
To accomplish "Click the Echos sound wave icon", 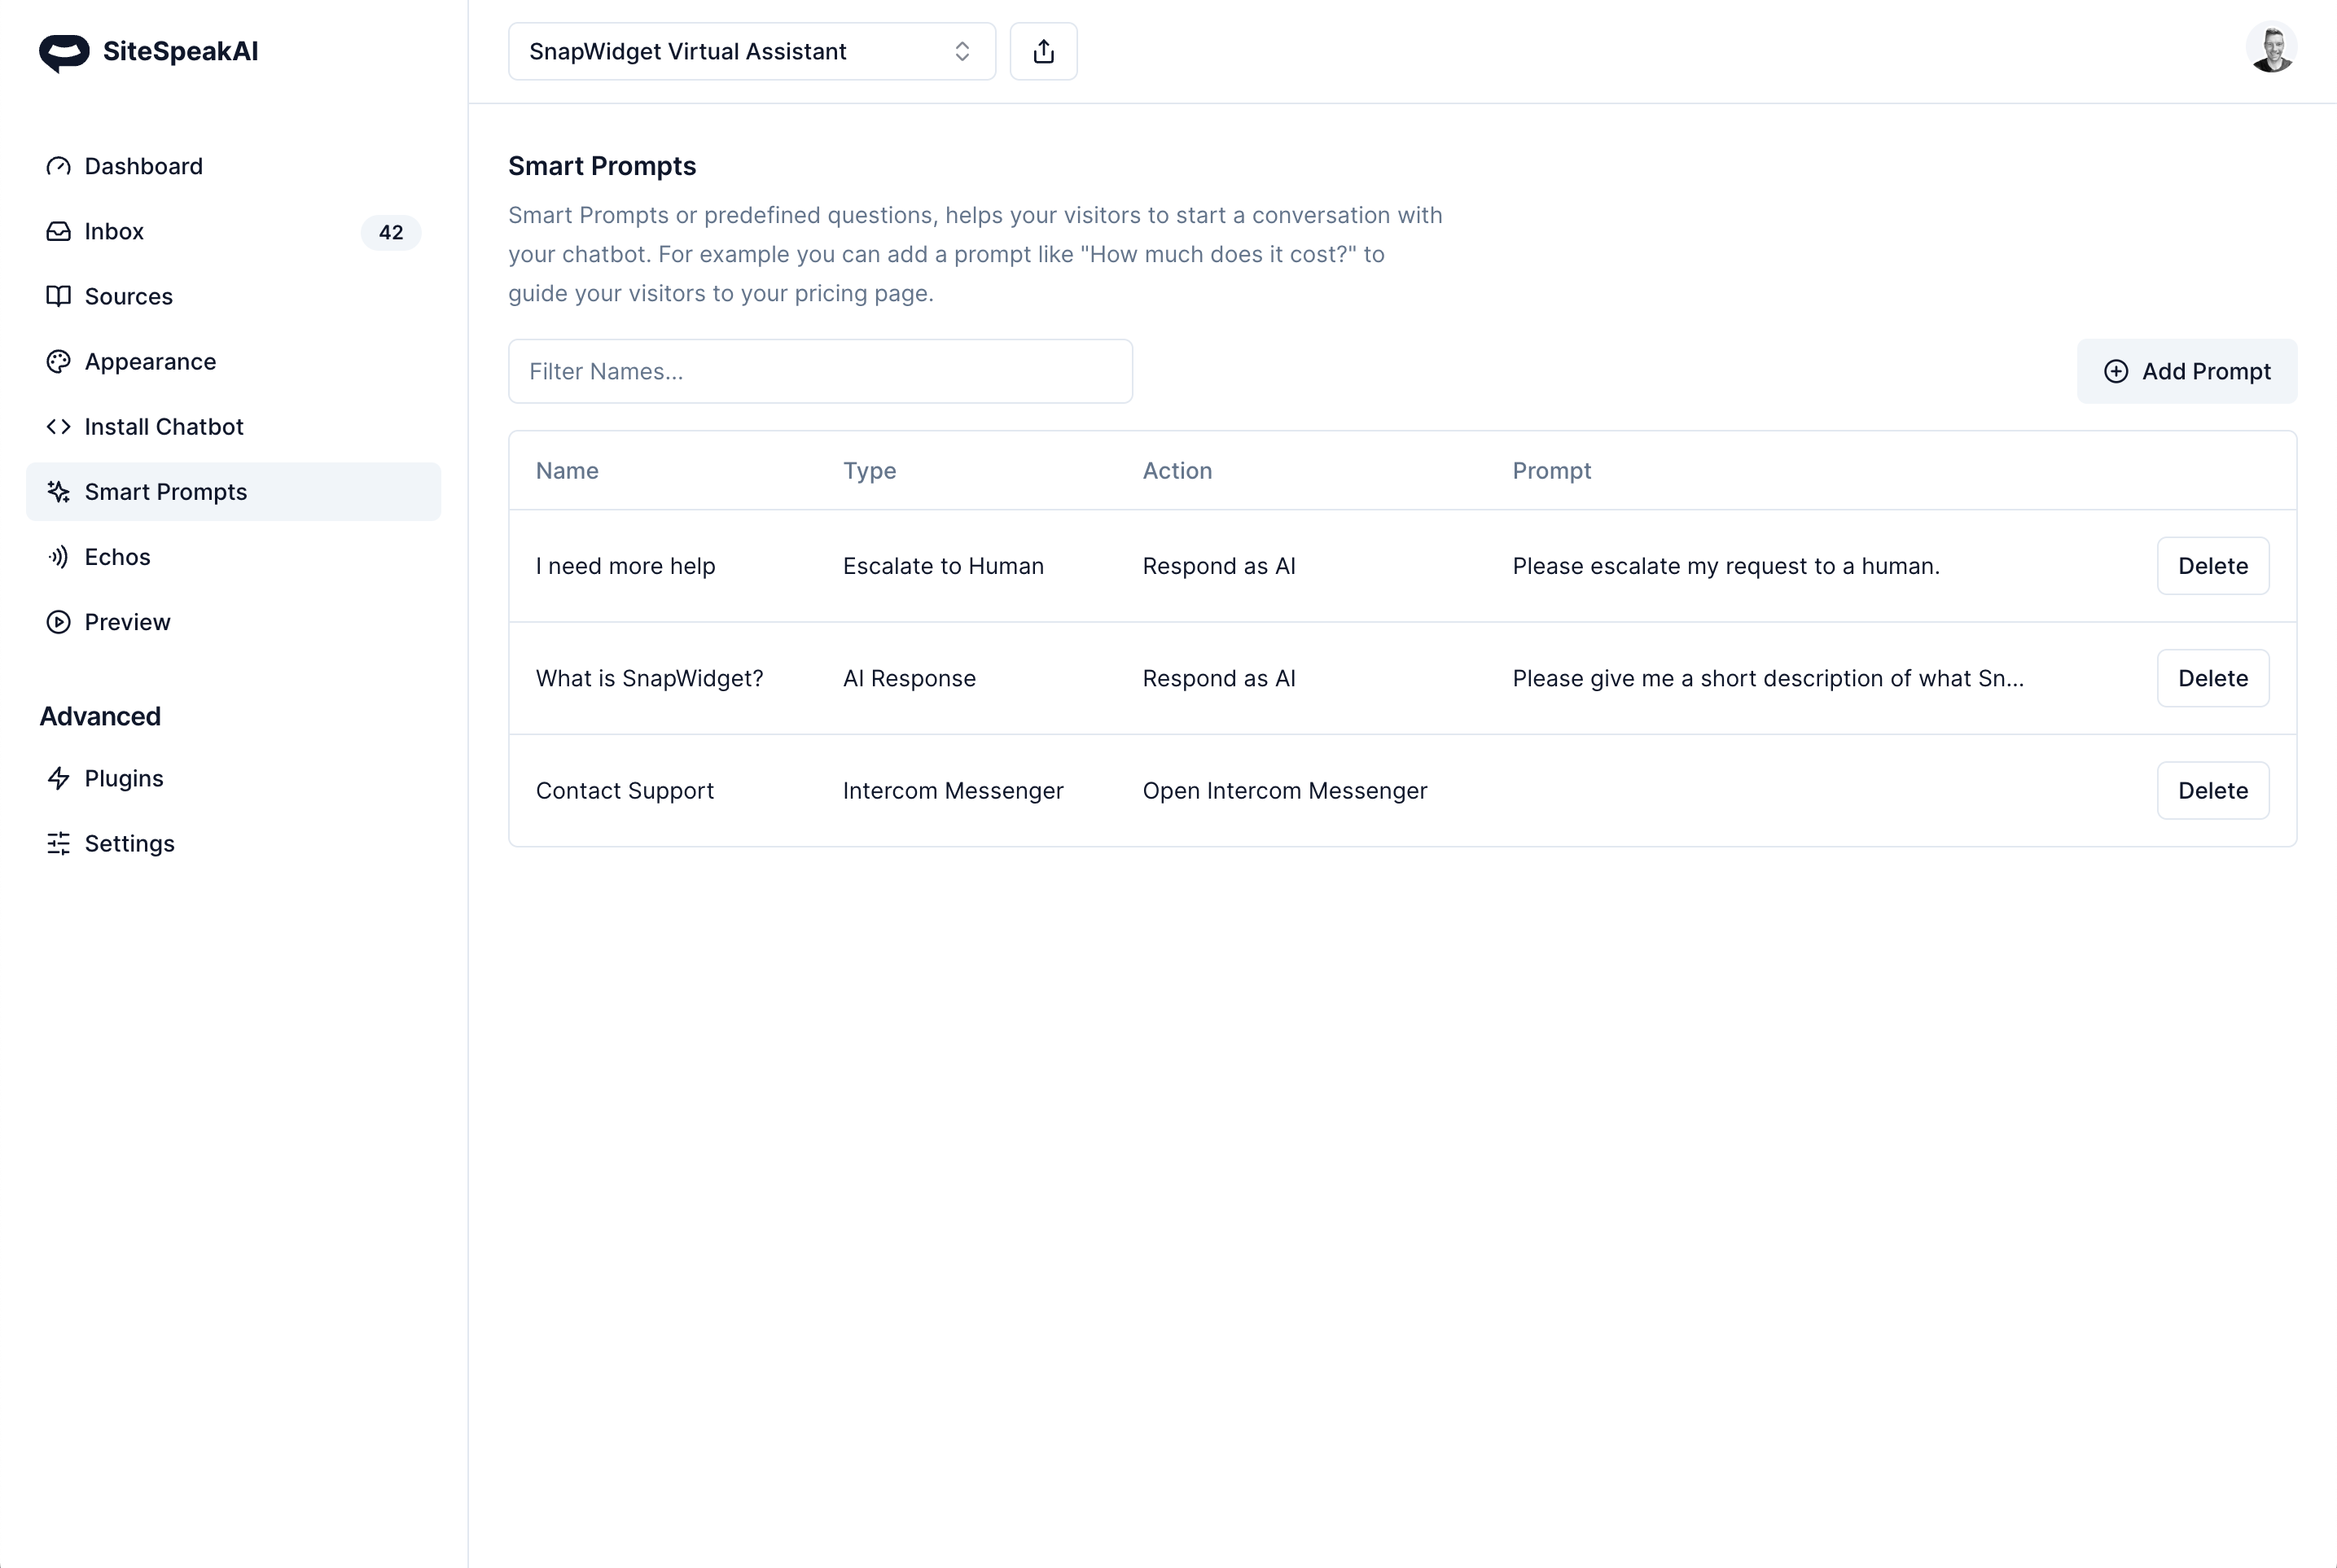I will click(59, 557).
